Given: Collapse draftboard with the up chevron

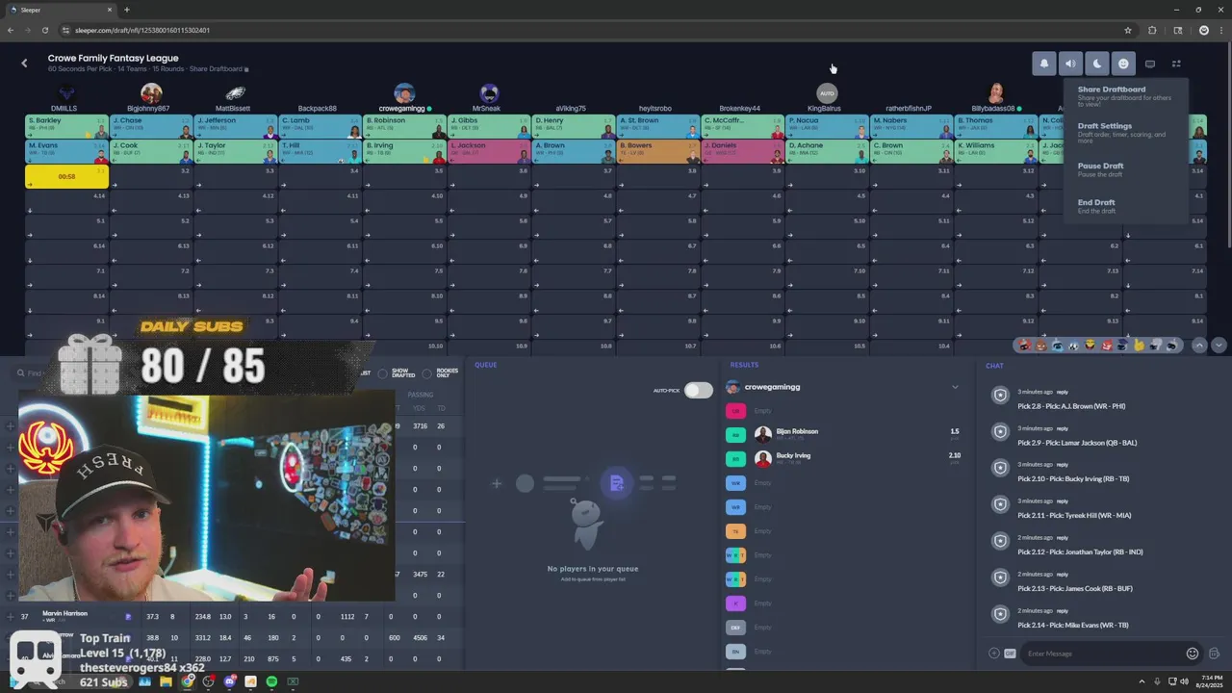Looking at the screenshot, I should click(x=1199, y=345).
